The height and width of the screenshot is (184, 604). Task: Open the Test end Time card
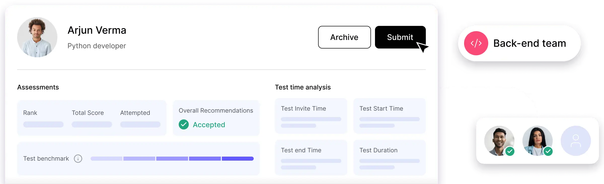click(311, 158)
